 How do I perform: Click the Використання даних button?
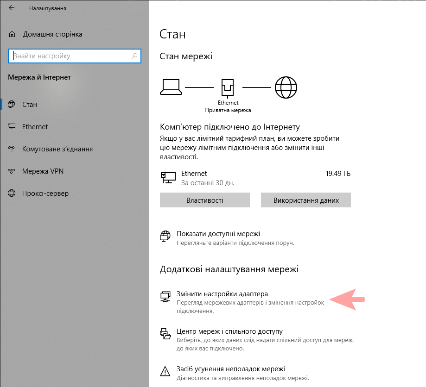click(305, 200)
